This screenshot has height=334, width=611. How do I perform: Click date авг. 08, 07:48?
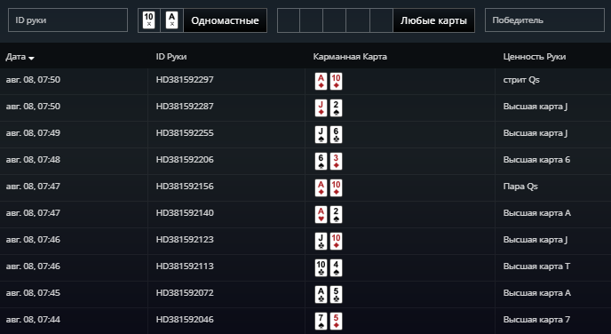tap(33, 160)
